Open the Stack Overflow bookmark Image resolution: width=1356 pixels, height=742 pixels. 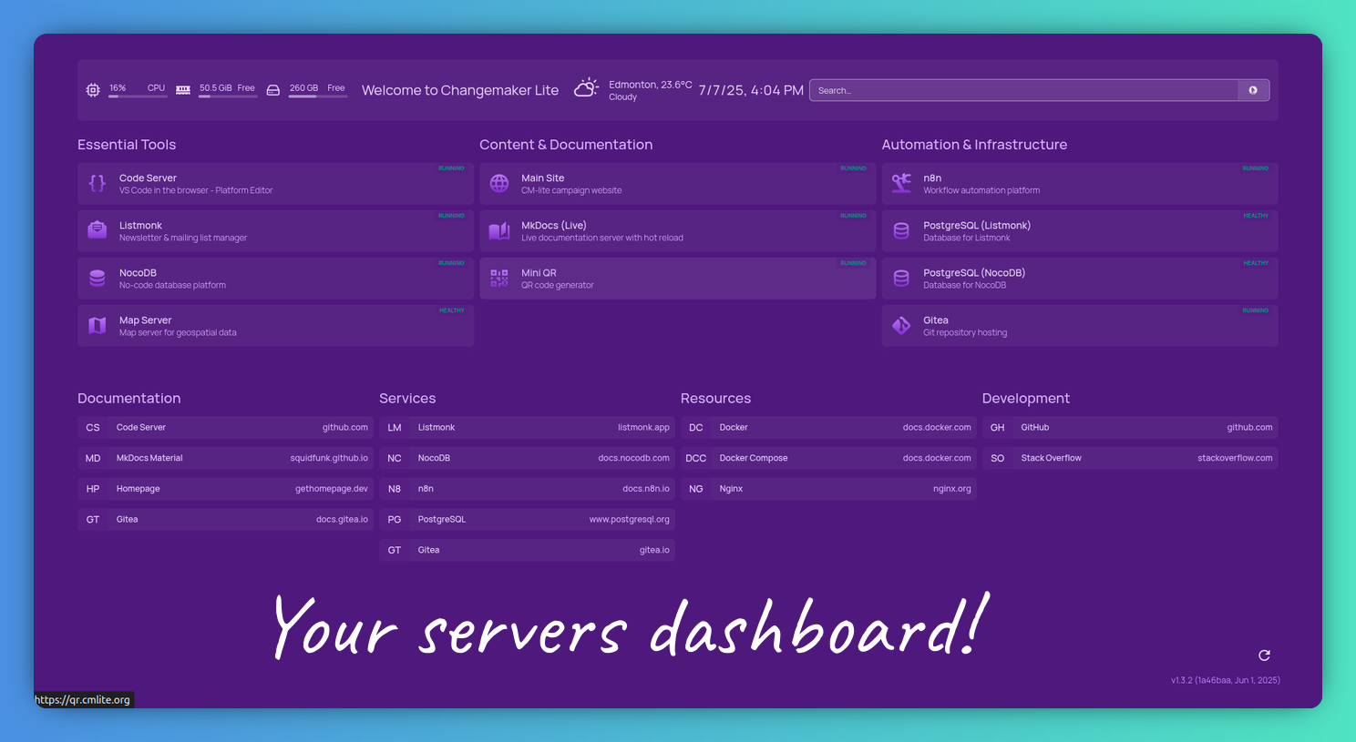1130,458
